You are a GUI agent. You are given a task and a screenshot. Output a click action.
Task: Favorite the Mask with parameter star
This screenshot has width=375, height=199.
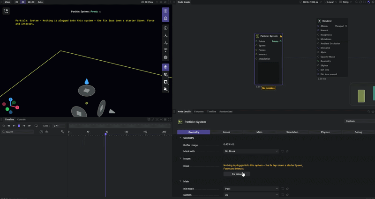pyautogui.click(x=287, y=151)
